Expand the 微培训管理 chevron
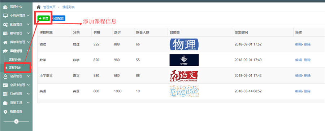 coord(29,42)
